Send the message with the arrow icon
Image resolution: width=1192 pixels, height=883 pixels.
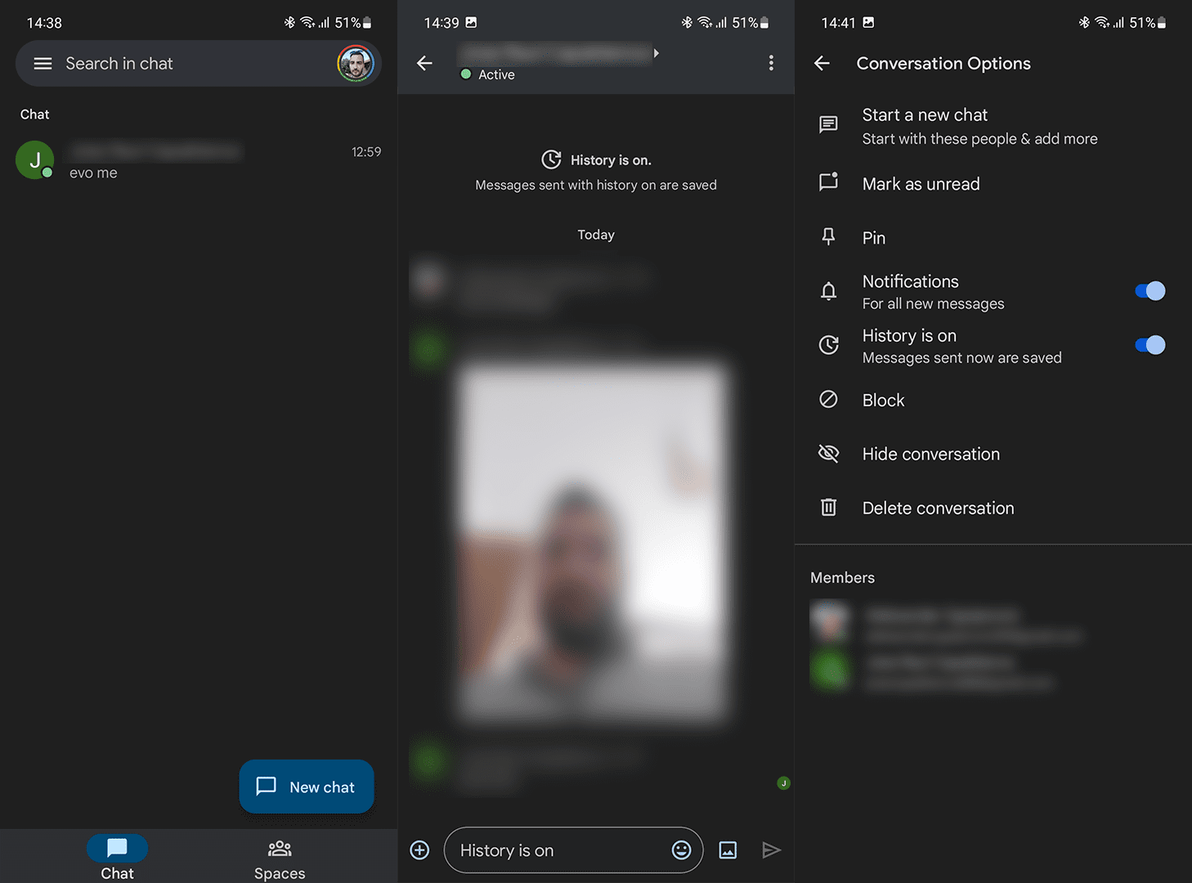click(771, 850)
